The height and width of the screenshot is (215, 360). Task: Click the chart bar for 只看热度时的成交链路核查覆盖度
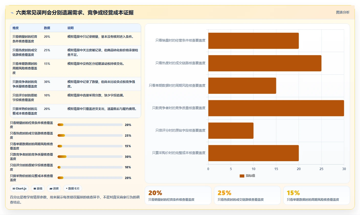(x=265, y=63)
